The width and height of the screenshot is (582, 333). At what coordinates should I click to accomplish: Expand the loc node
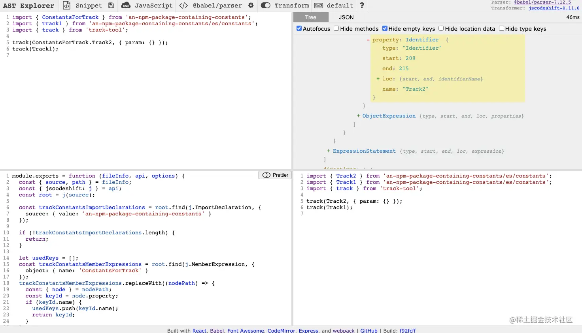[x=378, y=79]
